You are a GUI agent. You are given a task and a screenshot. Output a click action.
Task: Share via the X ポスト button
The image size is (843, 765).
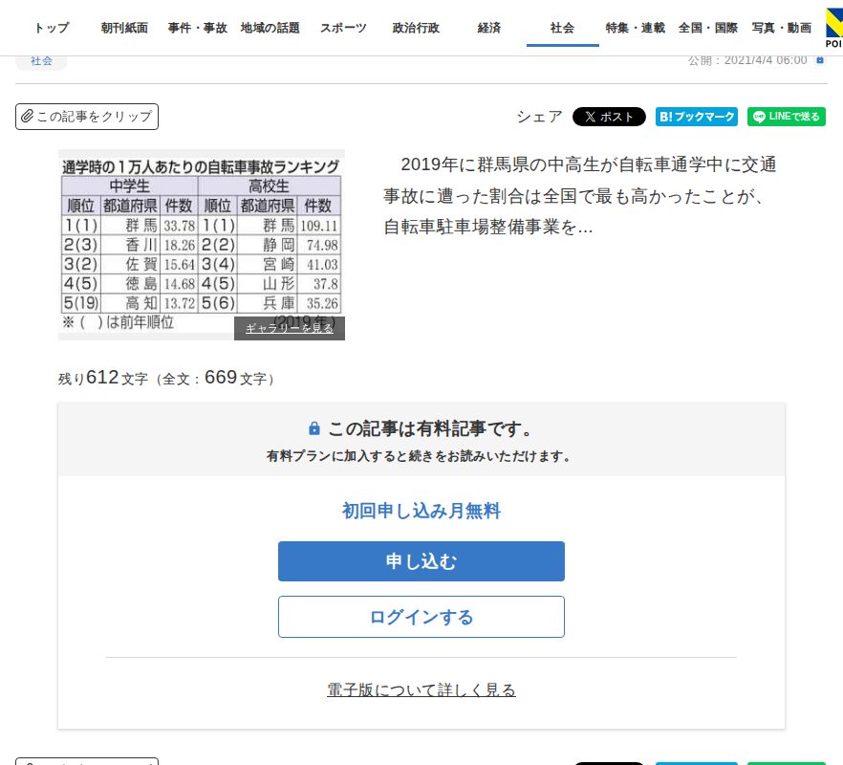point(609,117)
